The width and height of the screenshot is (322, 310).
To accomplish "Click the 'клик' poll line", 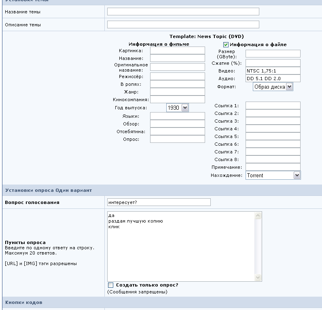I will point(114,227).
